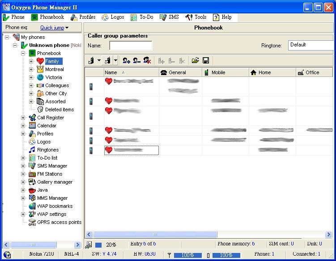The height and width of the screenshot is (261, 336).
Task: Click the caller group Name field
Action: tap(131, 46)
